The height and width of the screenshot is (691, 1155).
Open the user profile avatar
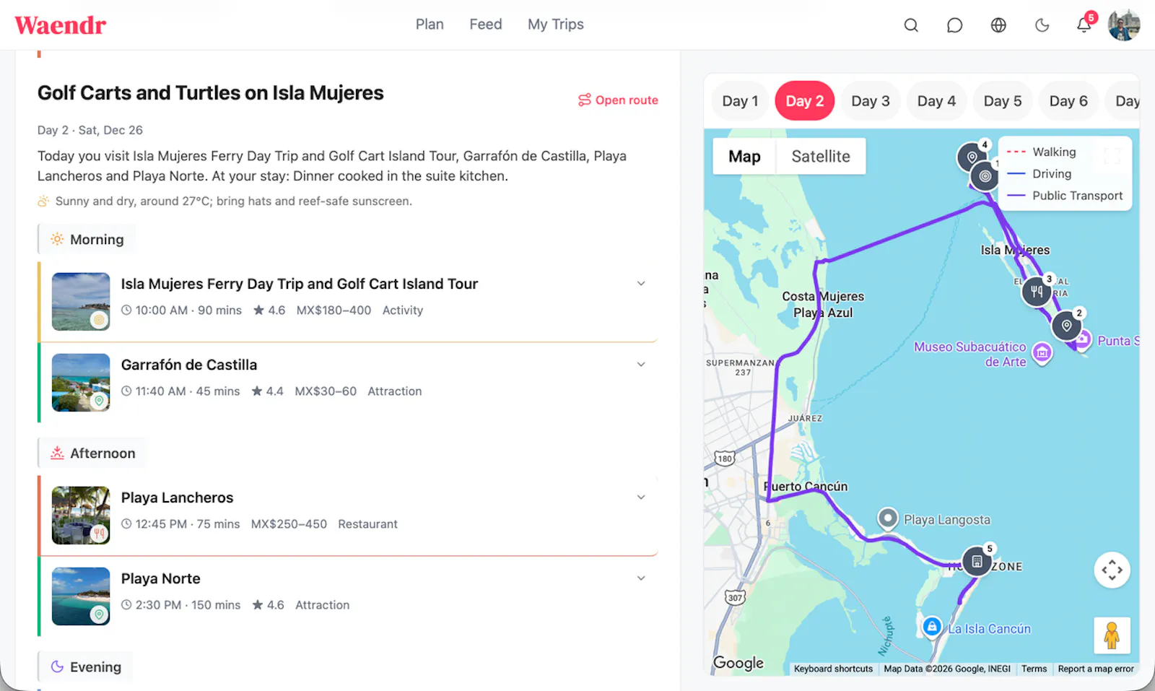(1124, 25)
